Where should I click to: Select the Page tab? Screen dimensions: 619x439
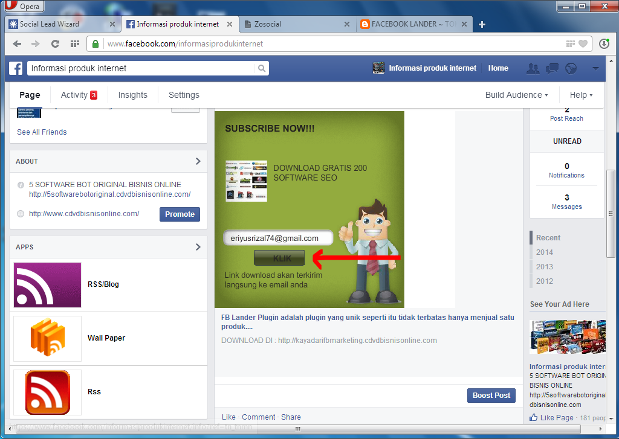30,95
